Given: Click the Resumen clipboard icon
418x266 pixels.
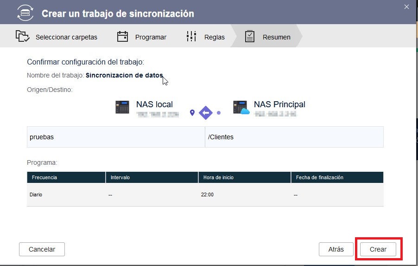Looking at the screenshot, I should 250,37.
